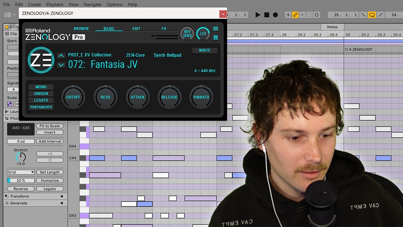Click the Synth Bellpad category label

click(167, 55)
